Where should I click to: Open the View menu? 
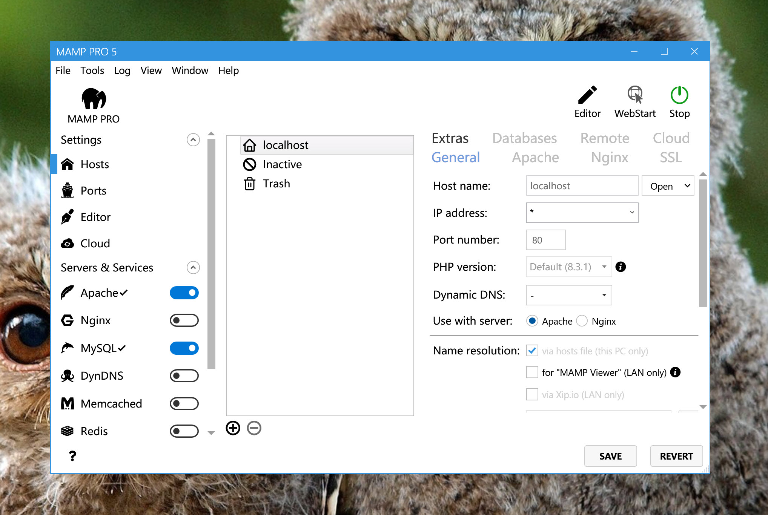[x=151, y=71]
